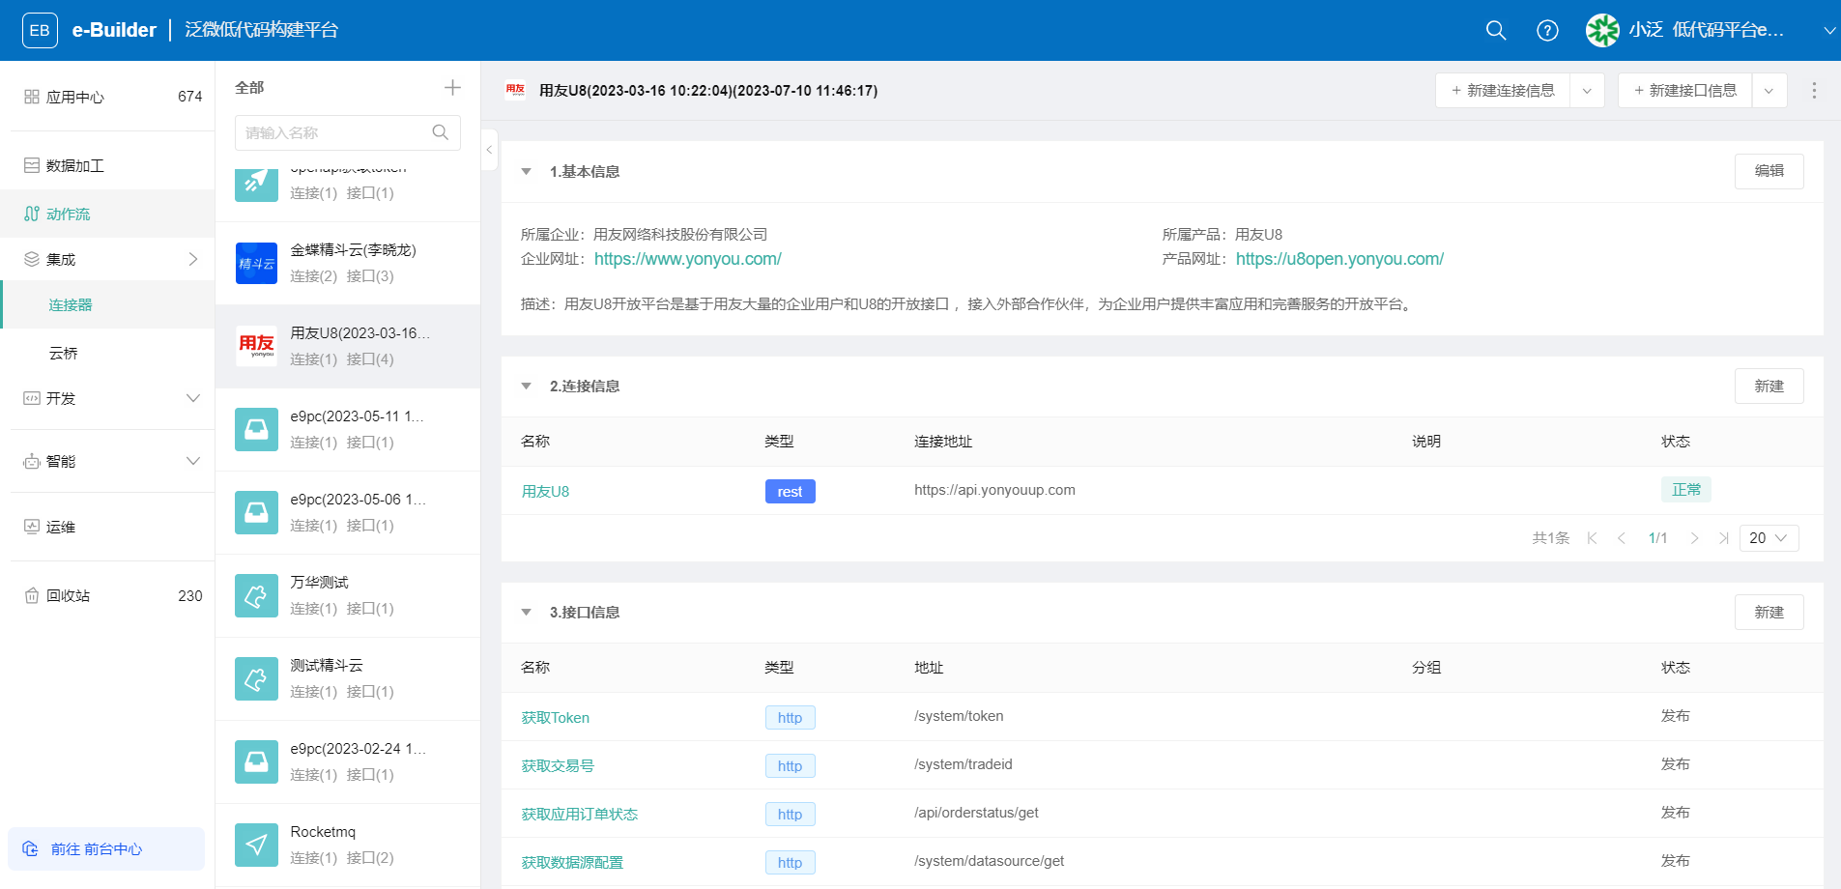Click the 编辑 button in 基本信息
1841x889 pixels.
pyautogui.click(x=1769, y=171)
